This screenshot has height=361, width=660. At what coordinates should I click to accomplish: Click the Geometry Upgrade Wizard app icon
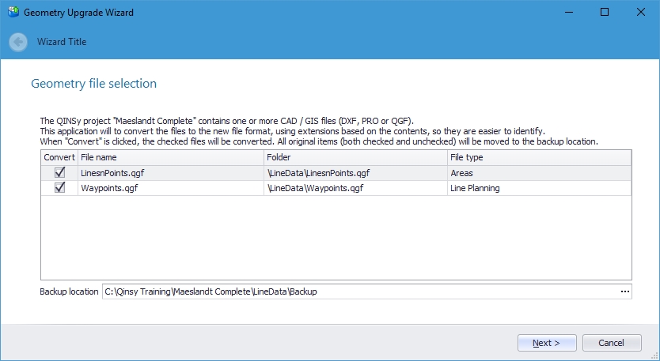point(13,13)
